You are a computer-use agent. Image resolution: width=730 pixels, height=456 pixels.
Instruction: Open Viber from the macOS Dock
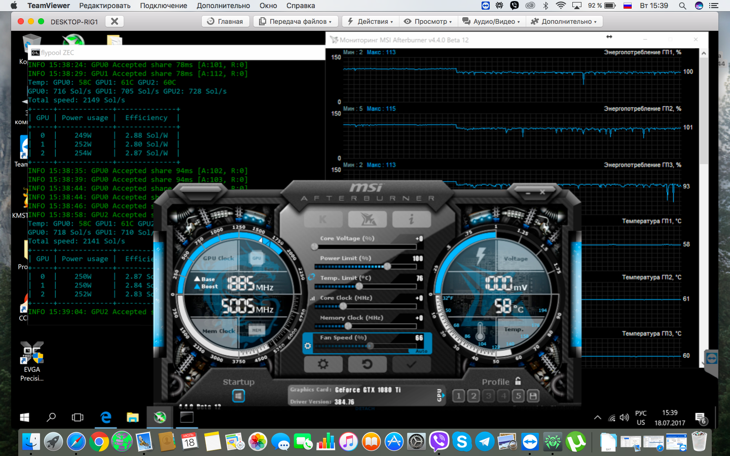pyautogui.click(x=439, y=442)
